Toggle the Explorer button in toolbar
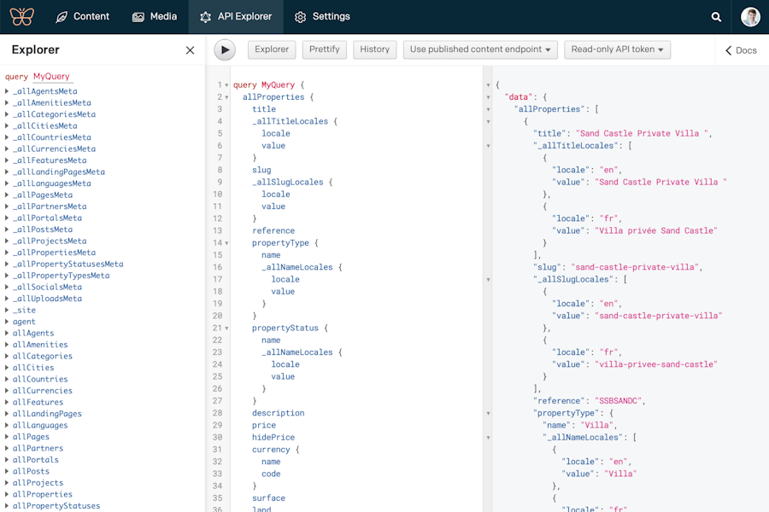Screen dimensions: 769x512 (272, 49)
